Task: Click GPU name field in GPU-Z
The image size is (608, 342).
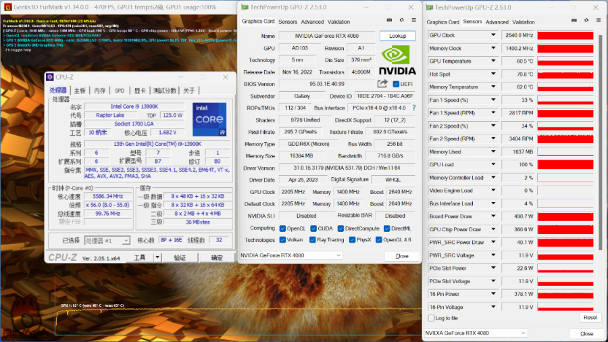Action: (x=326, y=36)
